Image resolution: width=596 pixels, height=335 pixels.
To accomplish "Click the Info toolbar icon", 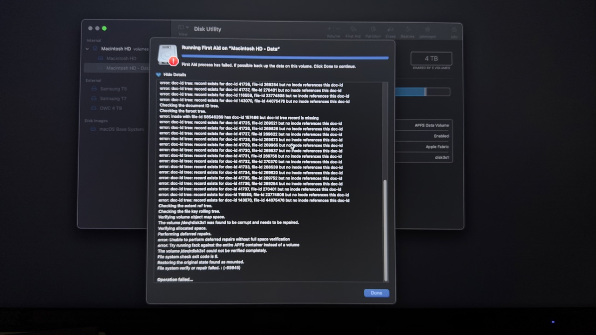I will click(x=454, y=30).
